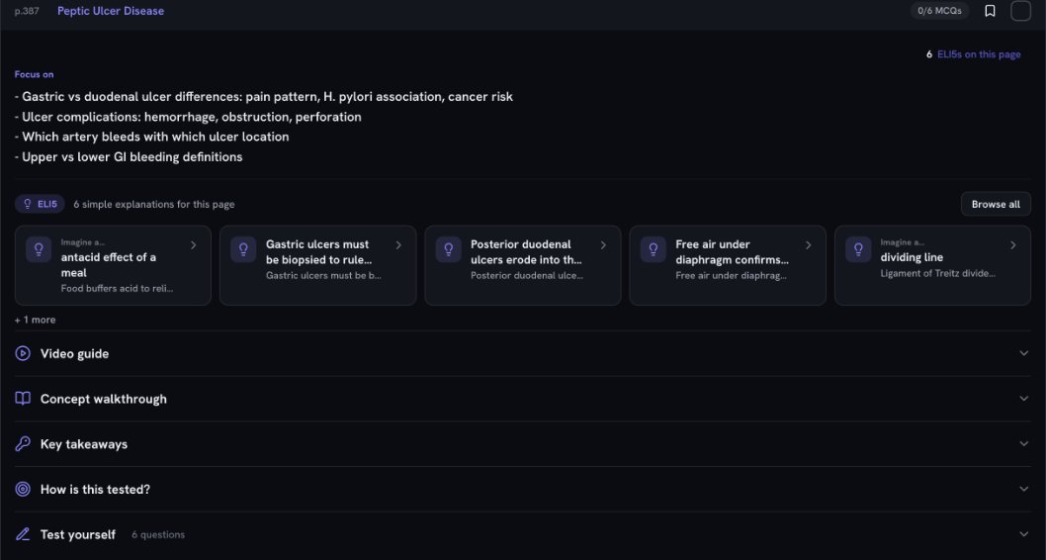Bookmark the Peptic Ulcer Disease page
This screenshot has width=1046, height=560.
[x=990, y=11]
